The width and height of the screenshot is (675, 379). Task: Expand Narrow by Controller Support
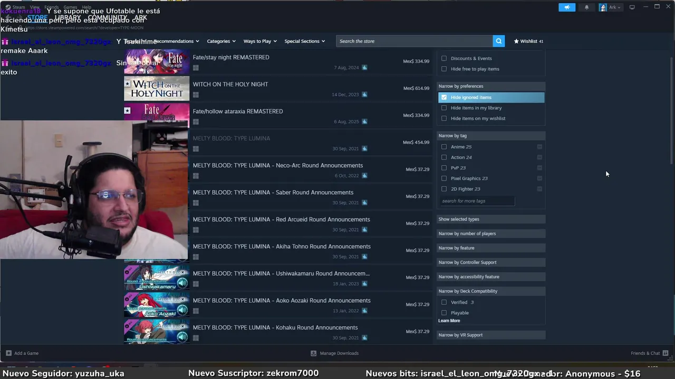[491, 262]
